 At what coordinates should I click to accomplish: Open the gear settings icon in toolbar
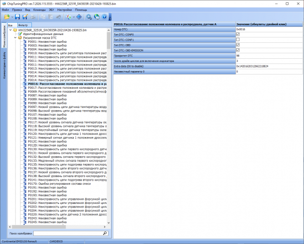(89, 17)
